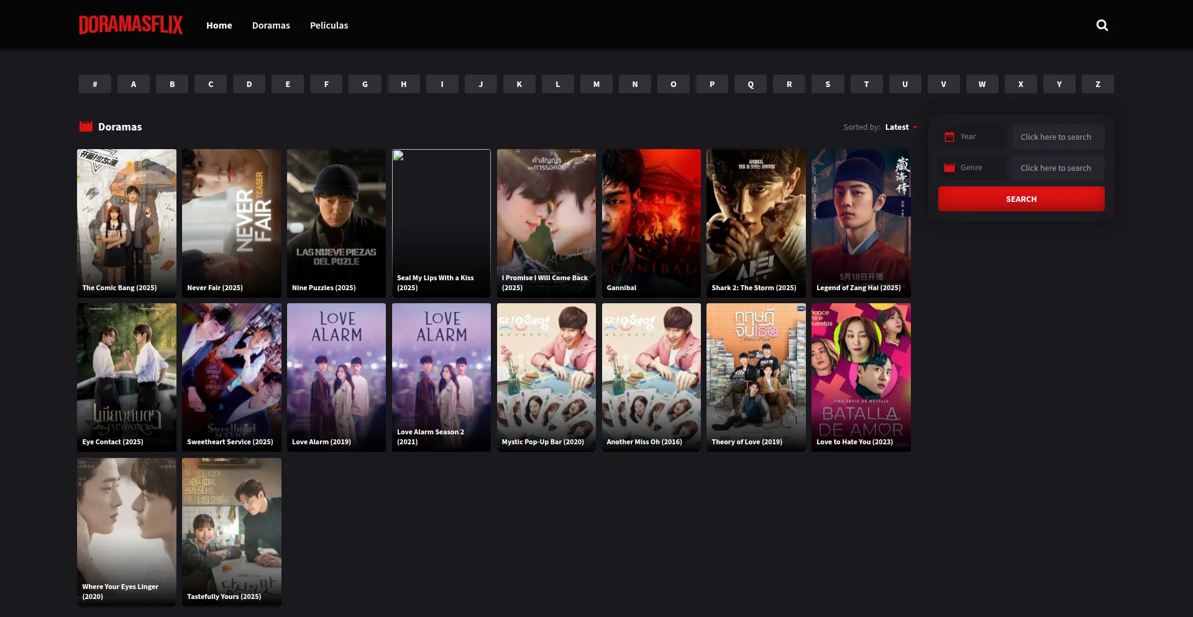1193x617 pixels.
Task: Filter titles by letter G
Action: (365, 84)
